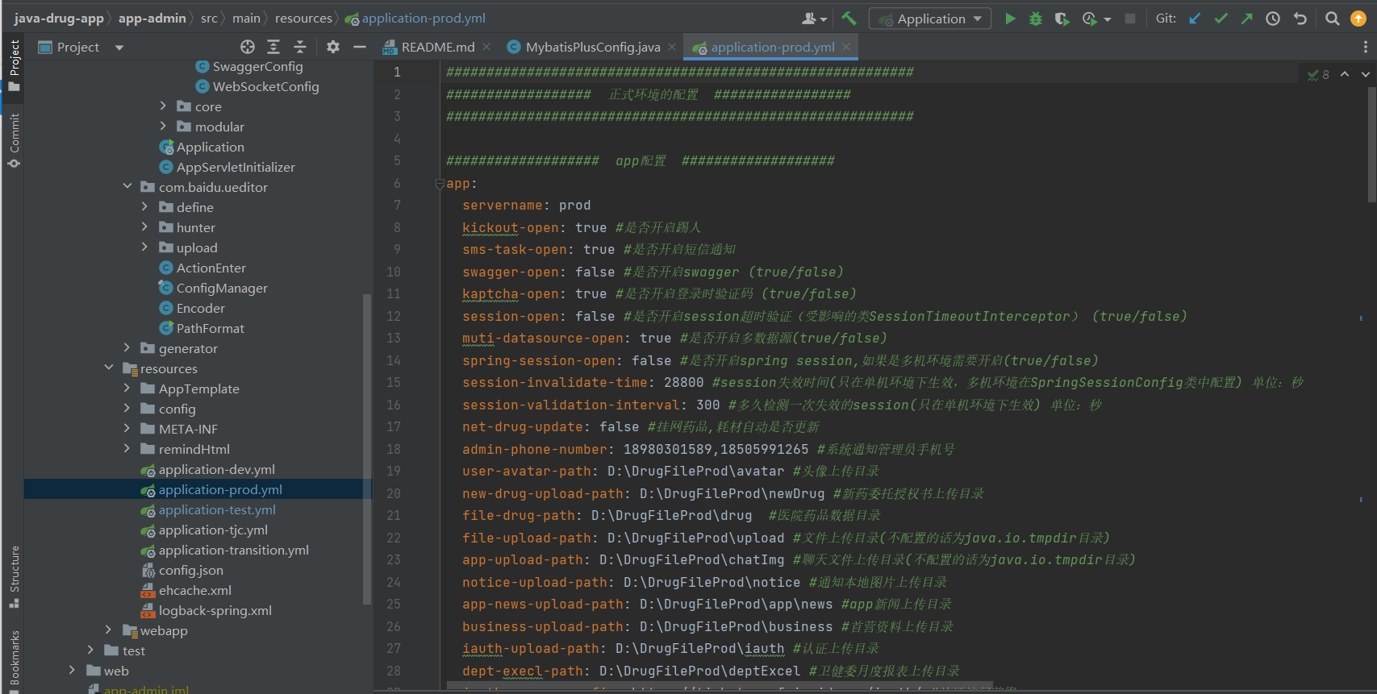This screenshot has width=1377, height=694.
Task: Commit changes with Git checkmark icon
Action: [x=1221, y=18]
